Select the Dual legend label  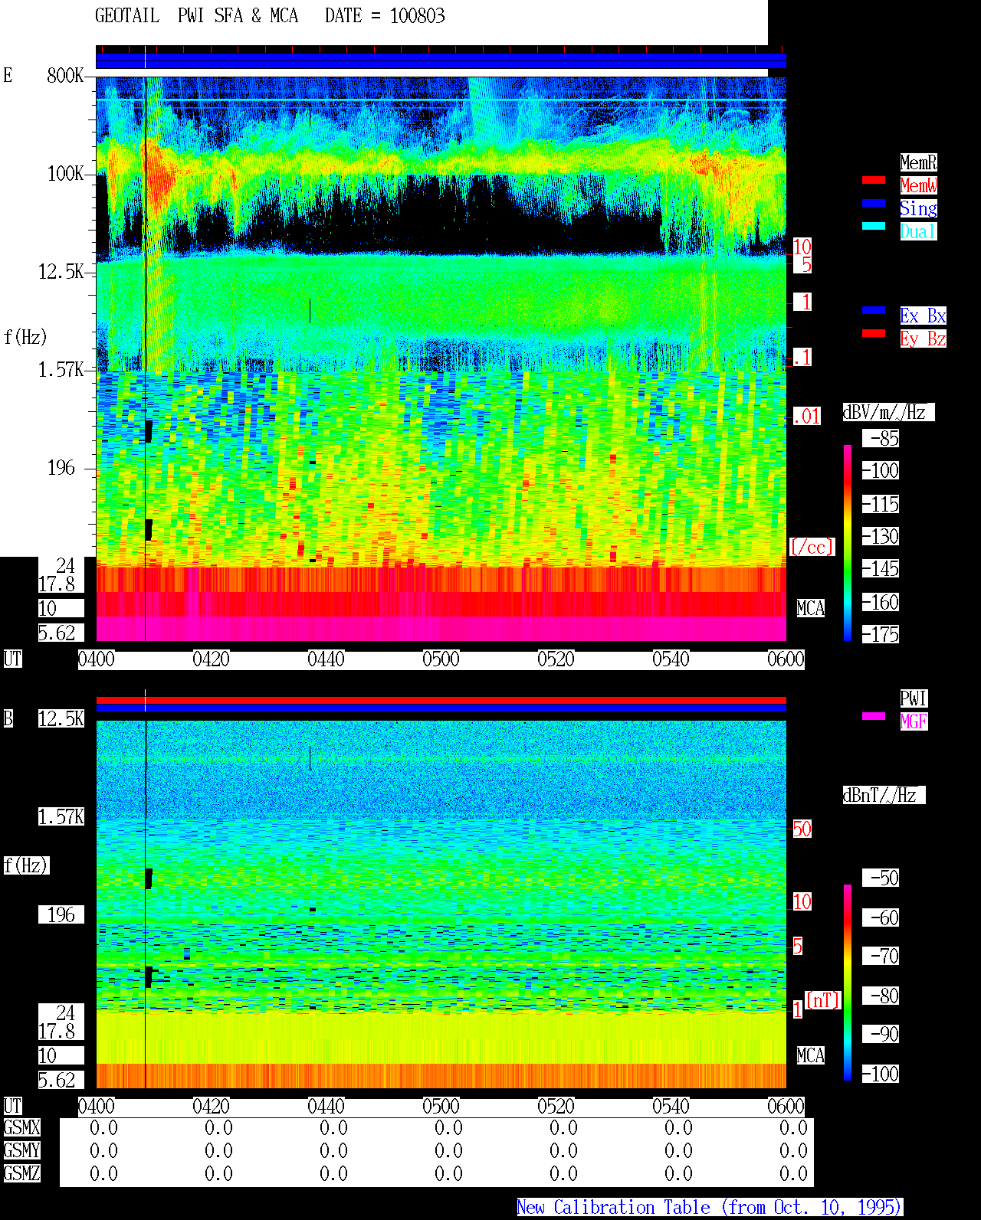918,231
